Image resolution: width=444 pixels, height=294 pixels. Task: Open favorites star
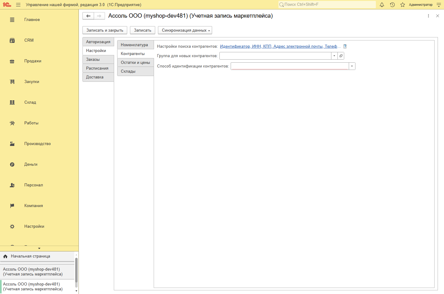[x=403, y=5]
